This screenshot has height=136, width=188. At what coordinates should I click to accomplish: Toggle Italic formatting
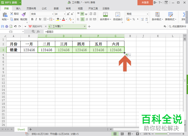click(36, 19)
